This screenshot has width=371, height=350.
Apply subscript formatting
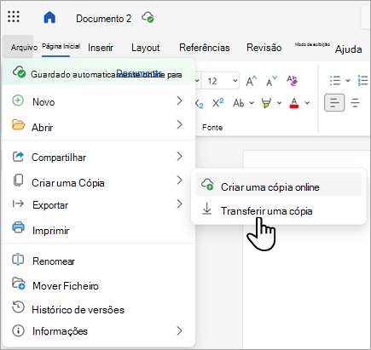click(200, 103)
